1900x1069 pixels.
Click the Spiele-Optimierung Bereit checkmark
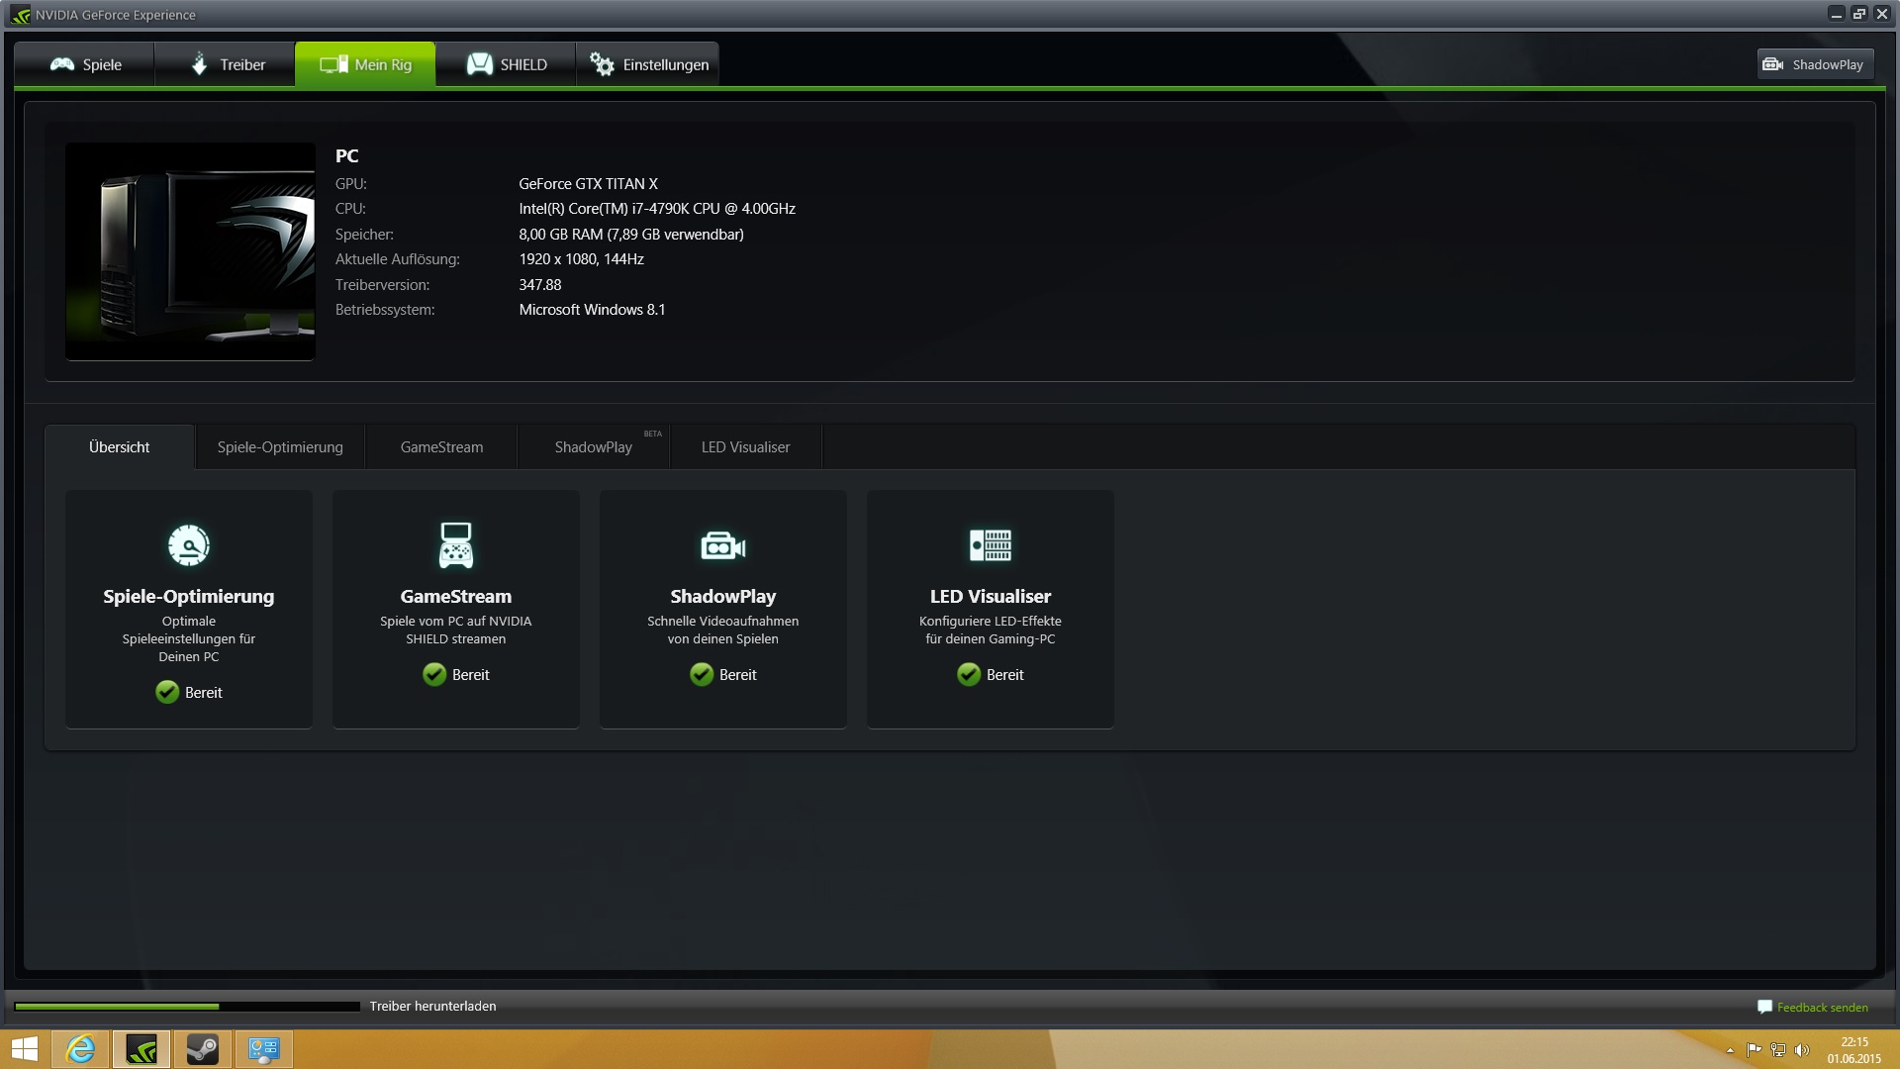pos(167,692)
